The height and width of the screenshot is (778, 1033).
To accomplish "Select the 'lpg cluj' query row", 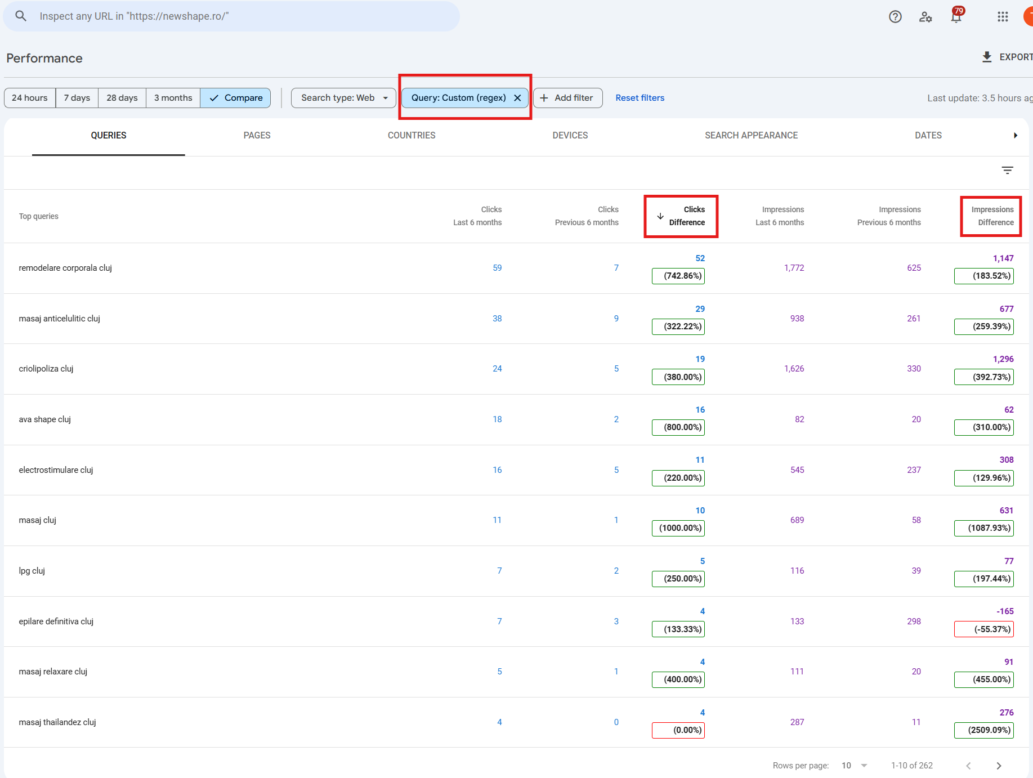I will coord(516,571).
